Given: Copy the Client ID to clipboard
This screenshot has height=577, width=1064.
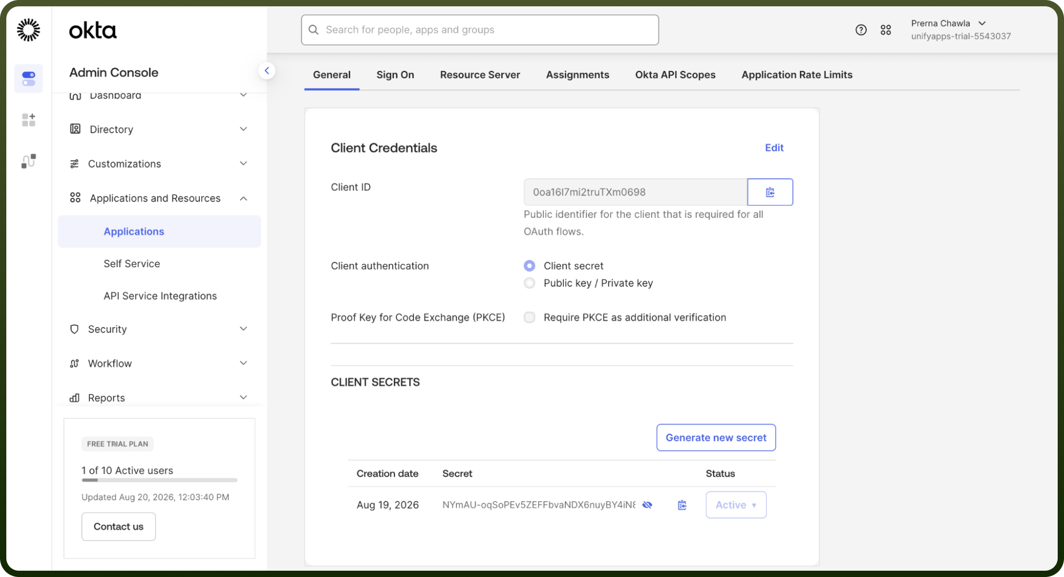Looking at the screenshot, I should click(770, 192).
